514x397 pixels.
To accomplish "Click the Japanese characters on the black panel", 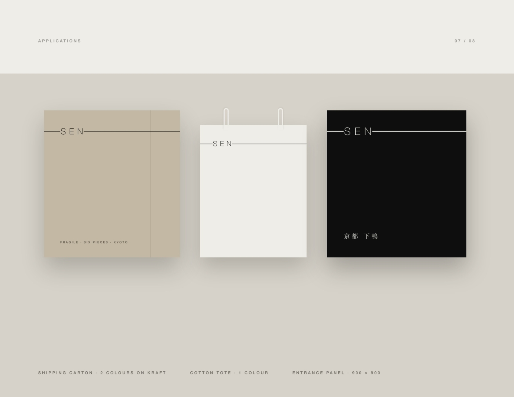I will [361, 236].
